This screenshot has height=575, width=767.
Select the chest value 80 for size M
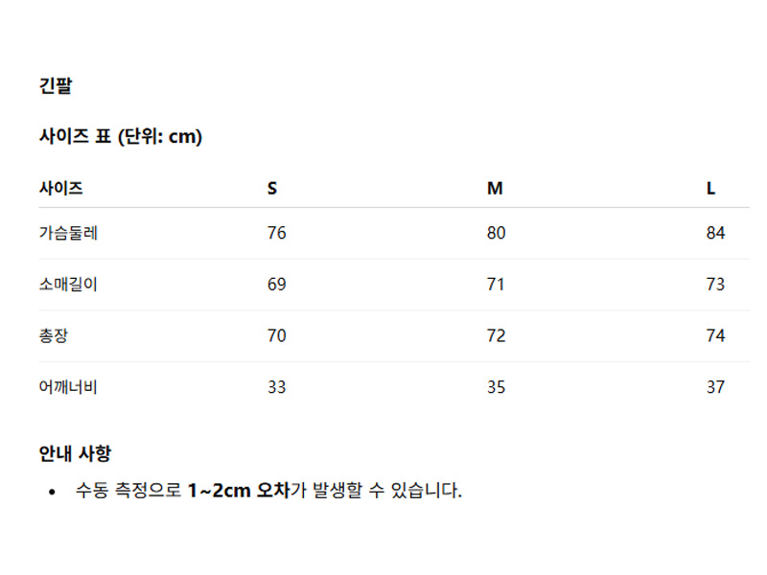point(496,233)
